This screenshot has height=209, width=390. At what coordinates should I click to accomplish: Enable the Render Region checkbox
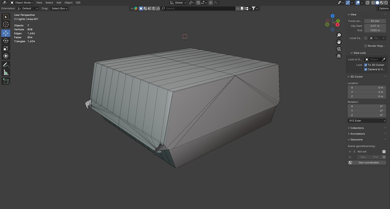point(366,46)
